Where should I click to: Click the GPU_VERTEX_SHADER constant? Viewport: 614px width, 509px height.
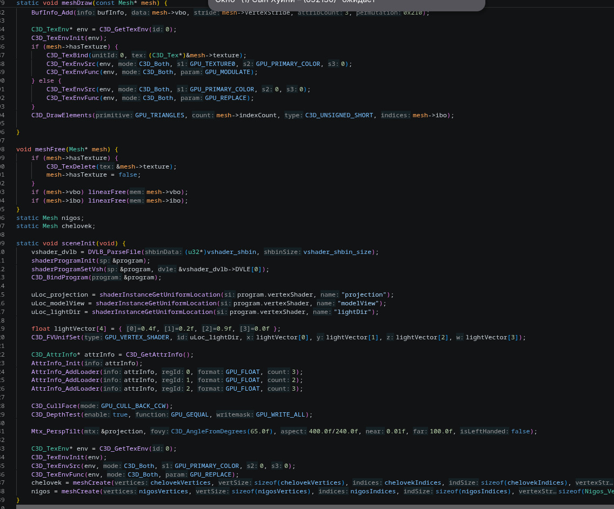coord(137,337)
